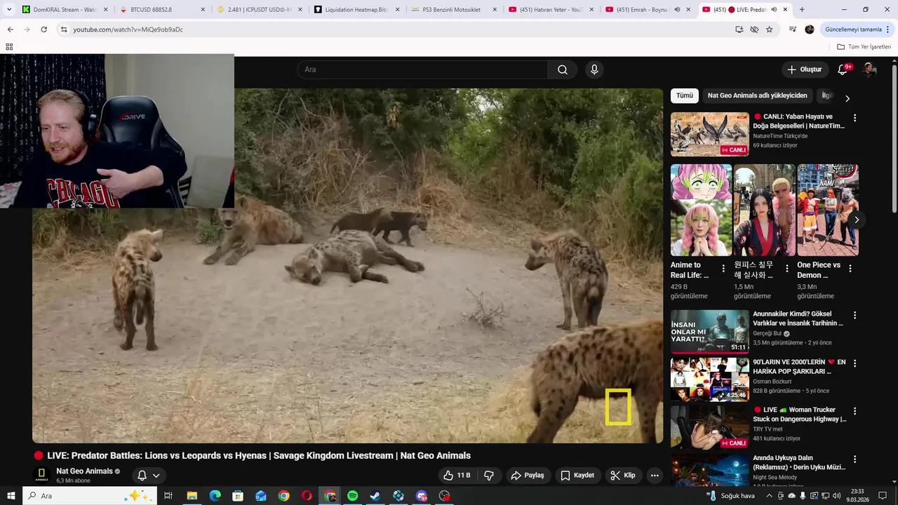Show hidden system tray icons
The width and height of the screenshot is (898, 505).
768,496
